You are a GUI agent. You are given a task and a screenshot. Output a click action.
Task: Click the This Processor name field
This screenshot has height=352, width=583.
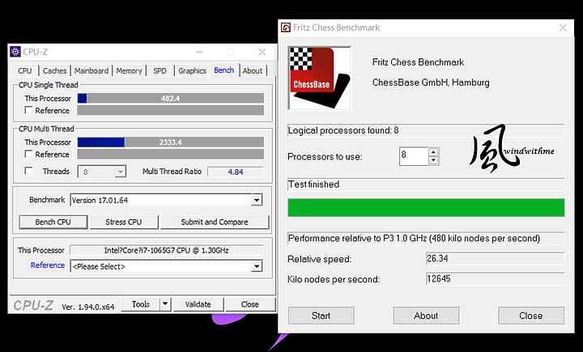click(x=167, y=250)
